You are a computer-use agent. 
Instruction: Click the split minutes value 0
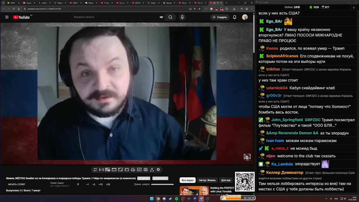(x=78, y=184)
